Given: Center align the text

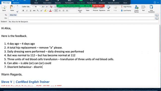Looking at the screenshot, I should (60, 11).
